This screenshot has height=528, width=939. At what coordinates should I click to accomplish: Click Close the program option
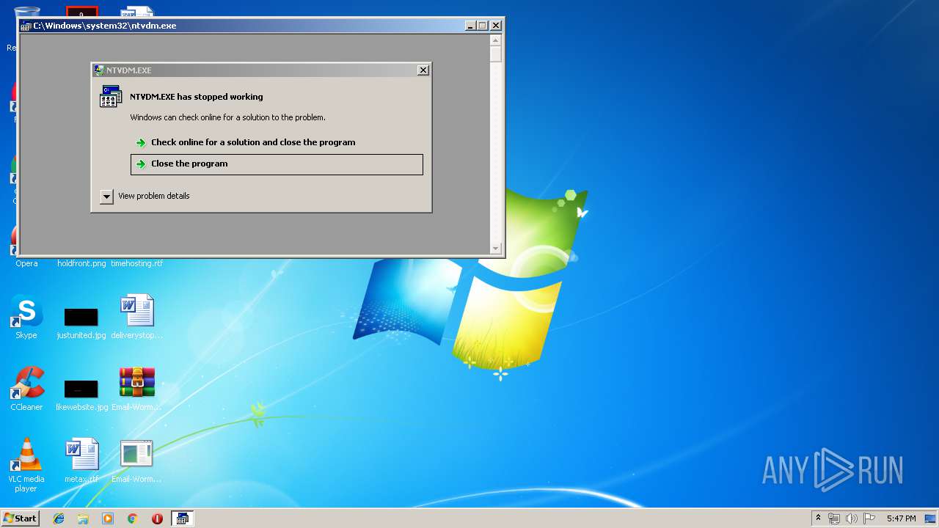coord(277,164)
